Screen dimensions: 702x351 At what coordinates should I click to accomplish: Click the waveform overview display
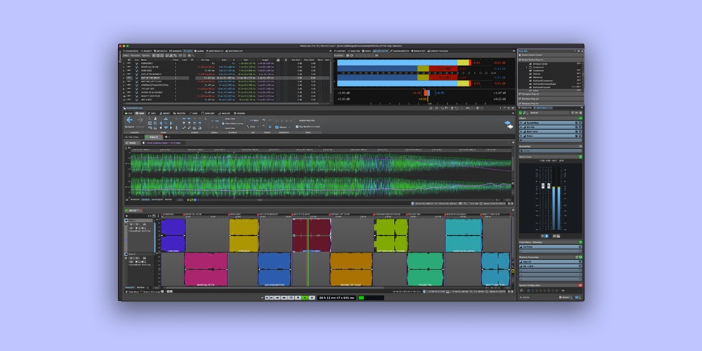click(316, 171)
